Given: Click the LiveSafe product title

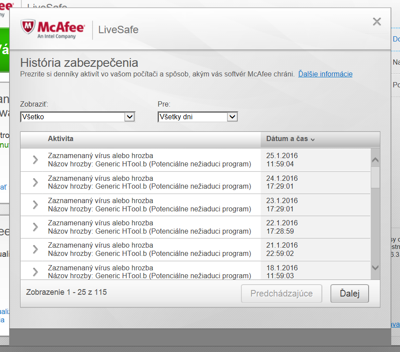Looking at the screenshot, I should click(x=118, y=30).
